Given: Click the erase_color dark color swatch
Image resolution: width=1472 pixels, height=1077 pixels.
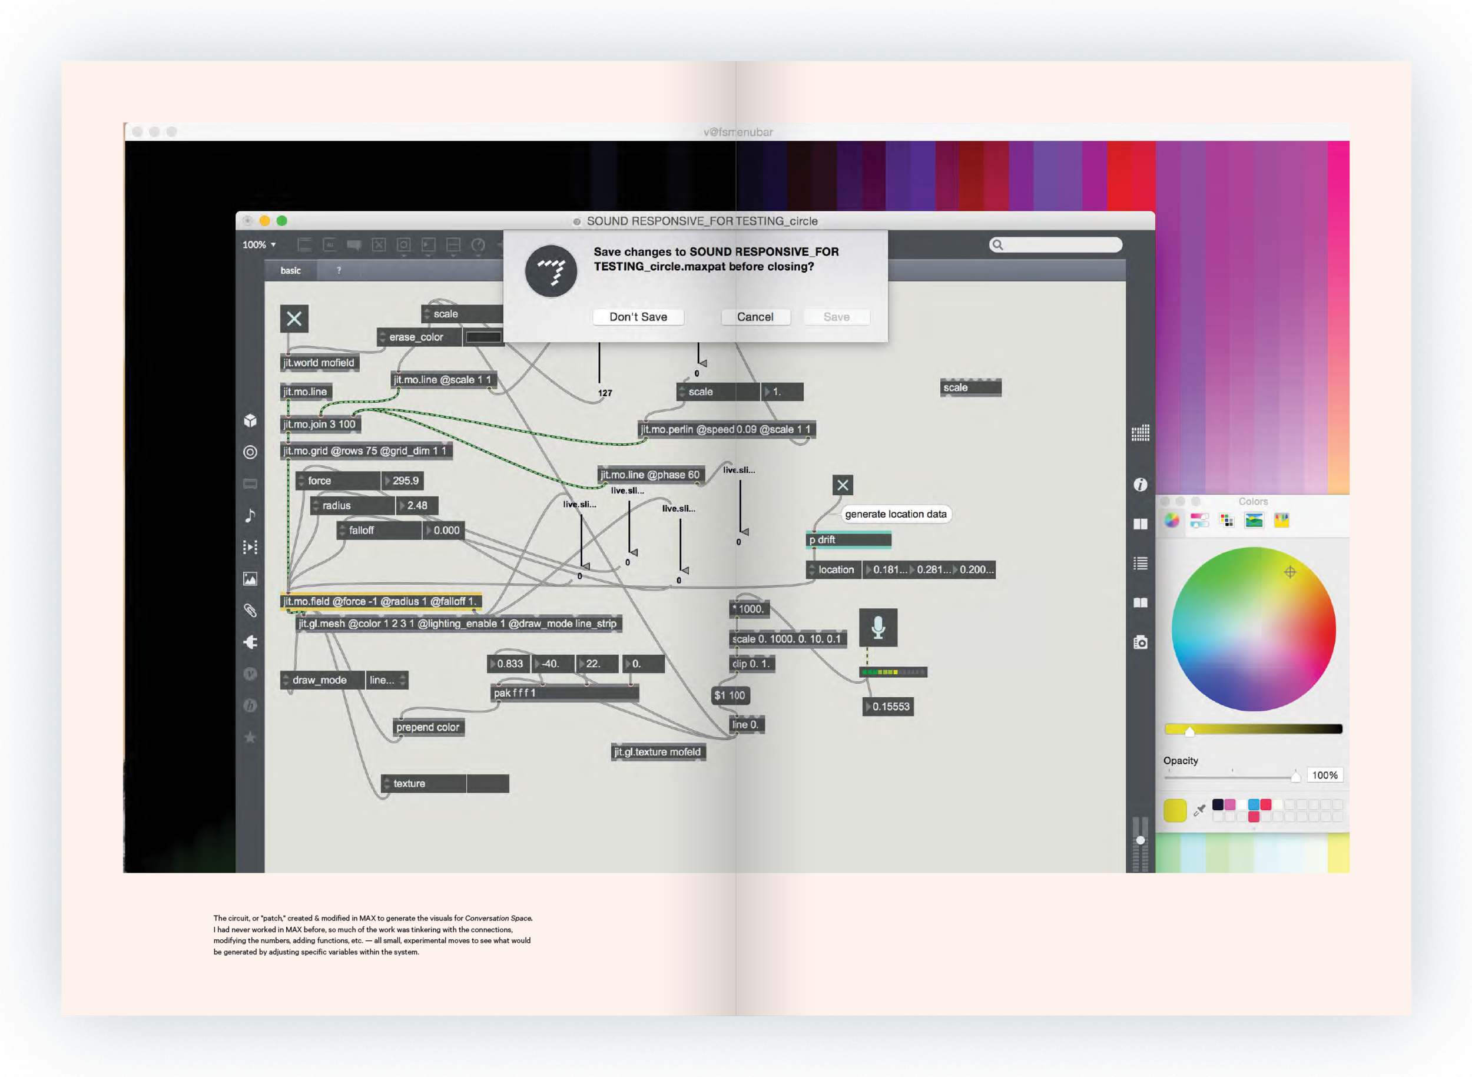Looking at the screenshot, I should pyautogui.click(x=483, y=337).
